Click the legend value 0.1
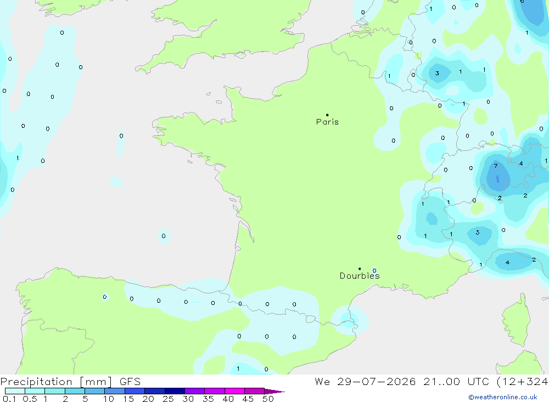This screenshot has height=402, width=549. pyautogui.click(x=9, y=399)
